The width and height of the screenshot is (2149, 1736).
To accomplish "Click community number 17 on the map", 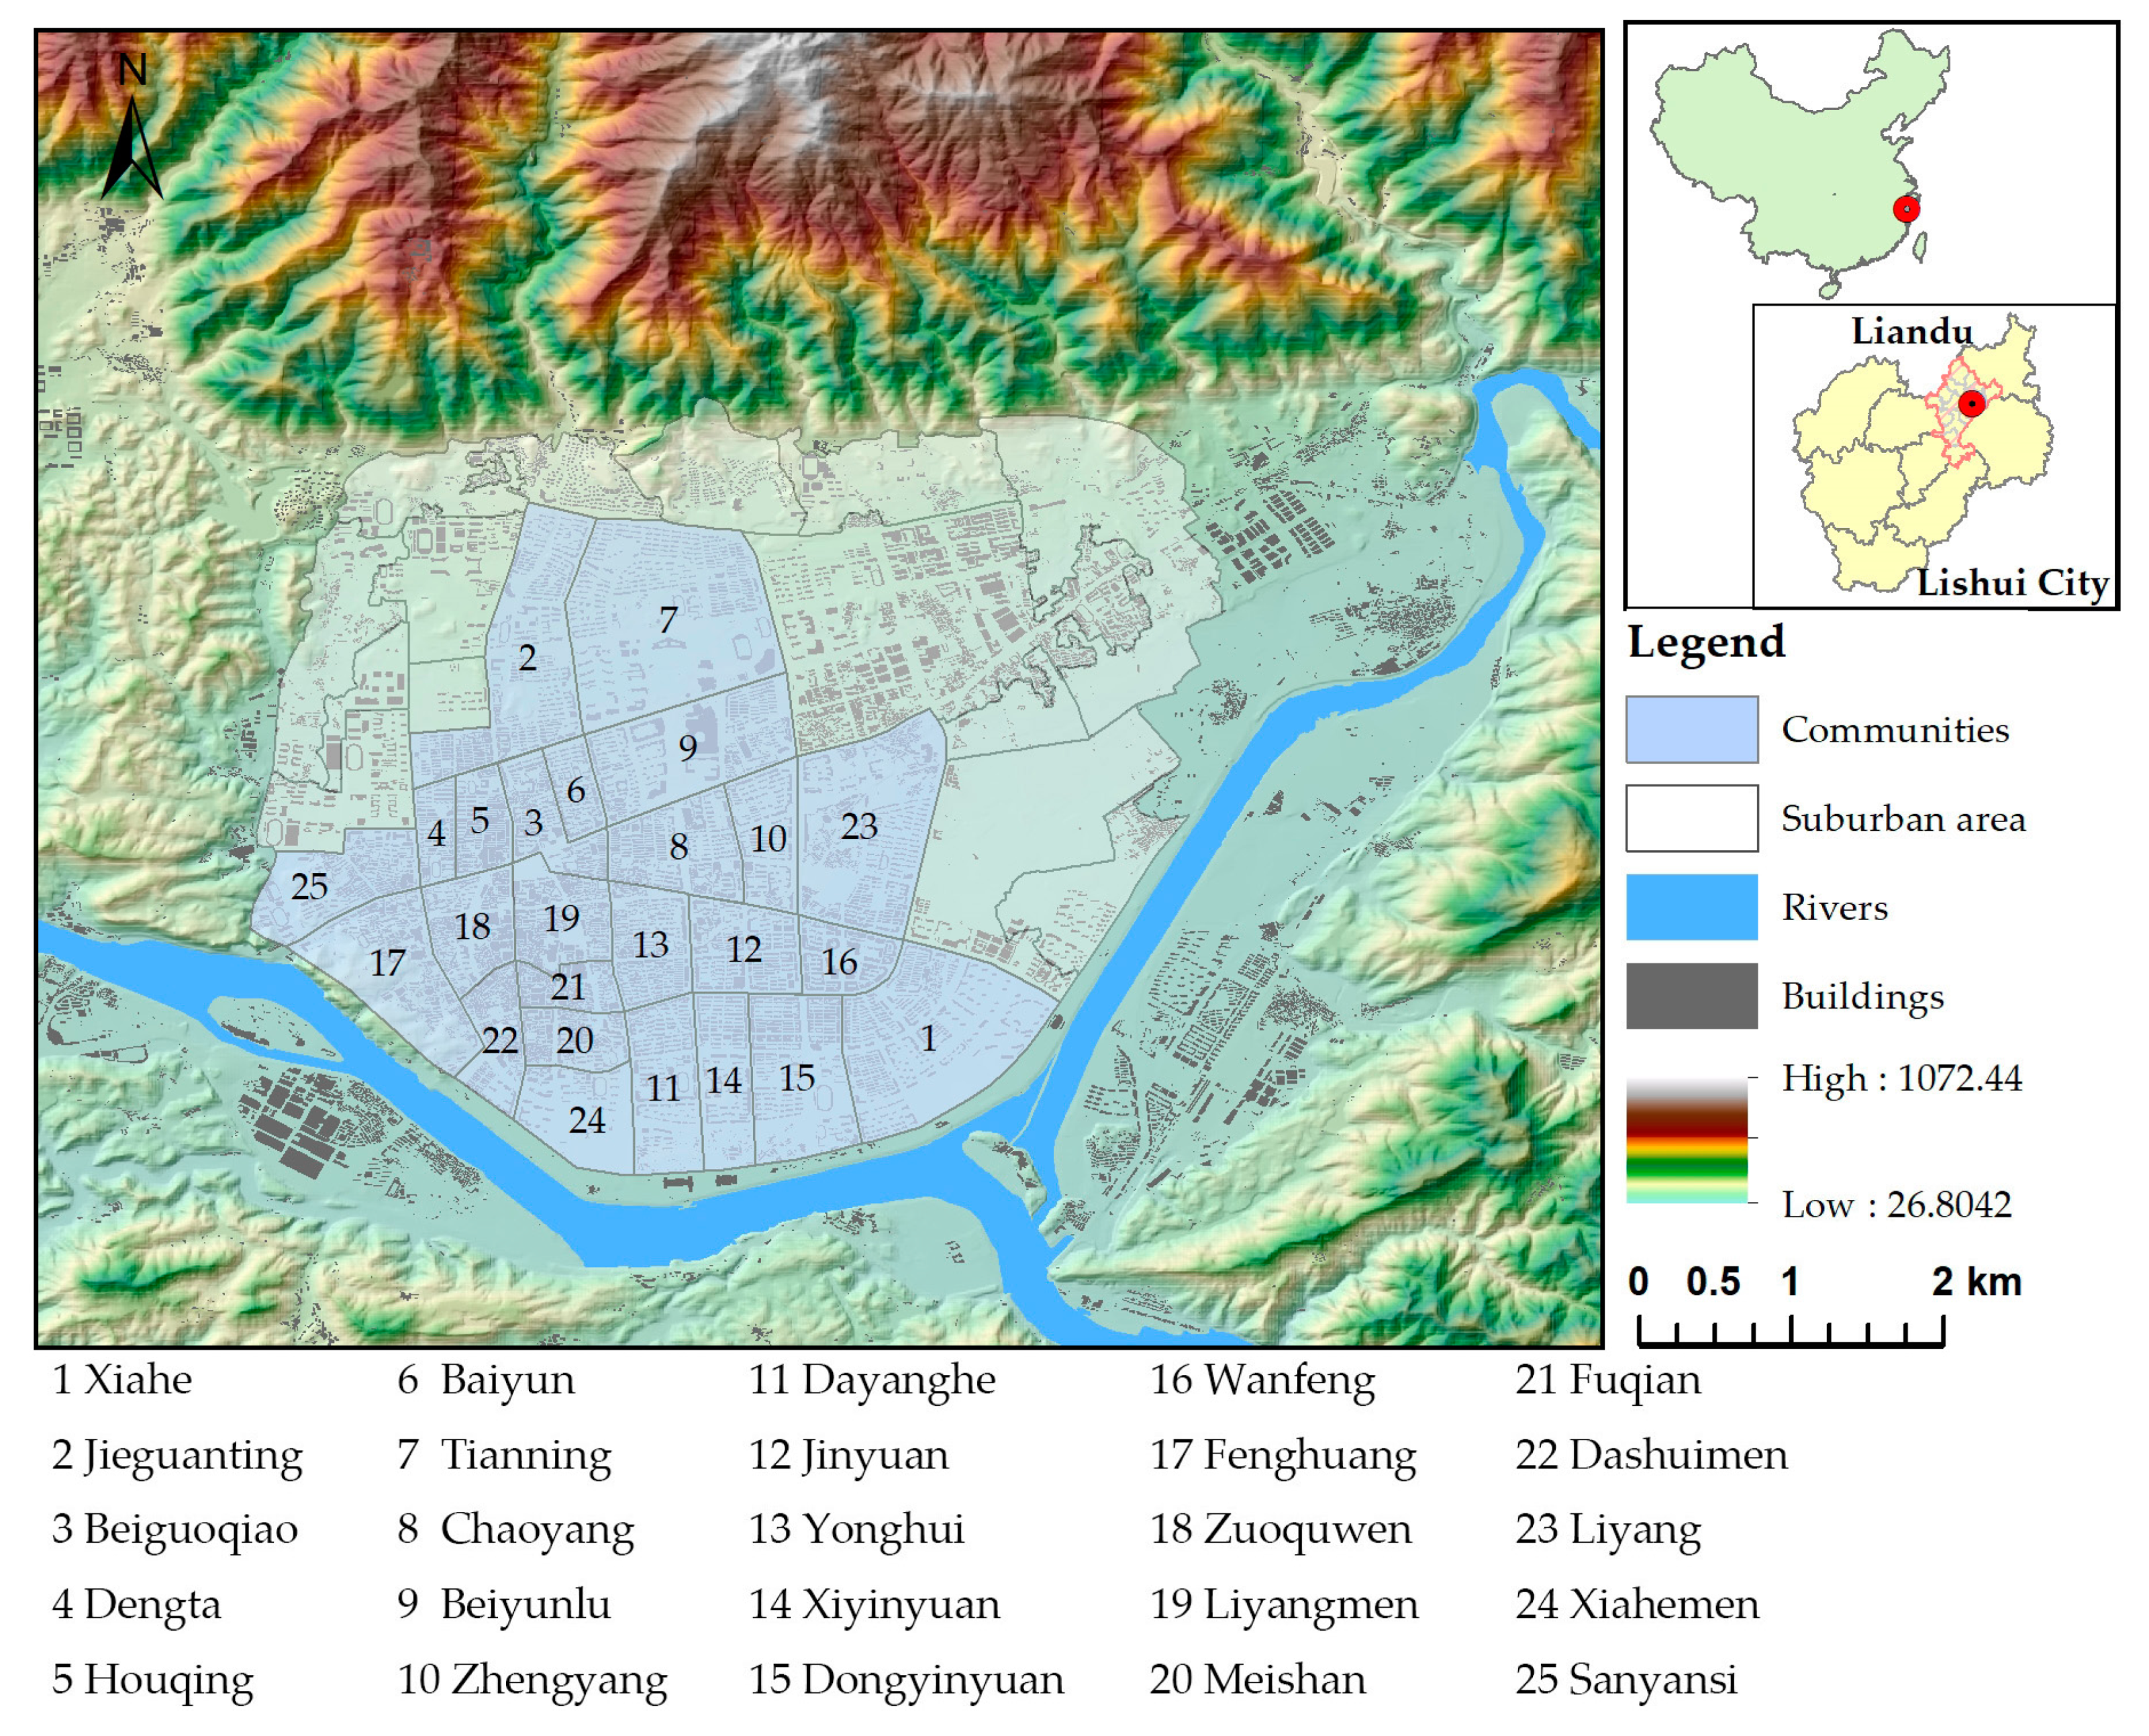I will point(387,963).
